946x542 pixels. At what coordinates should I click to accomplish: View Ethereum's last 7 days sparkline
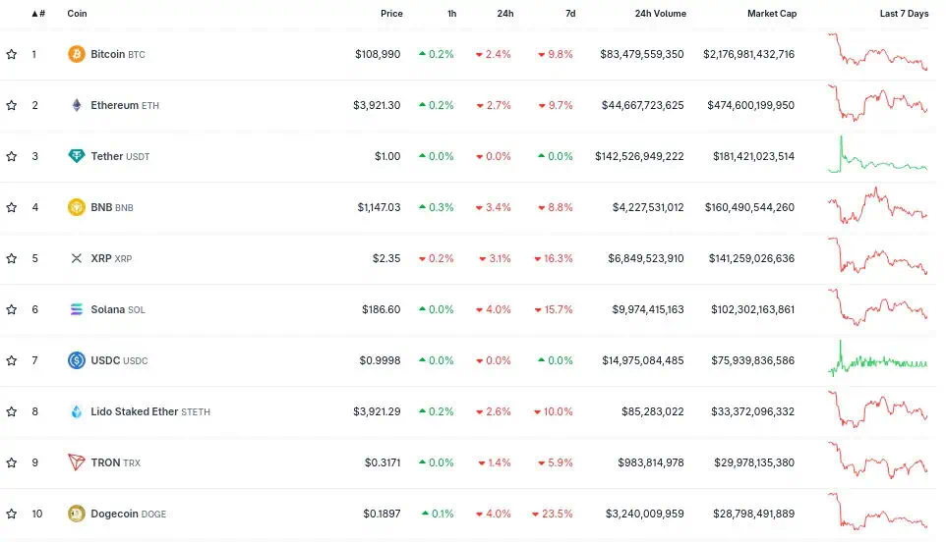(x=878, y=104)
